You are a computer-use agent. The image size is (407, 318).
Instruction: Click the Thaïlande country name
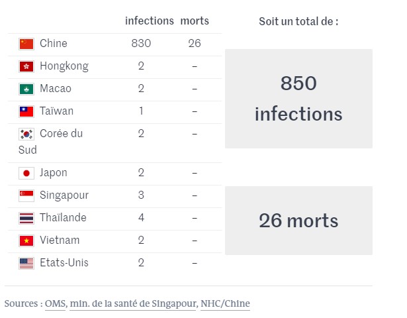coord(63,218)
